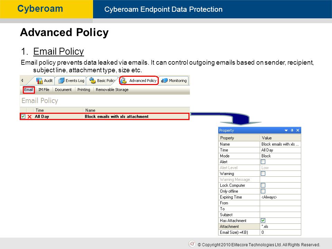This screenshot has height=249, width=332.
Task: Click the empty Subject value field
Action: [x=280, y=215]
